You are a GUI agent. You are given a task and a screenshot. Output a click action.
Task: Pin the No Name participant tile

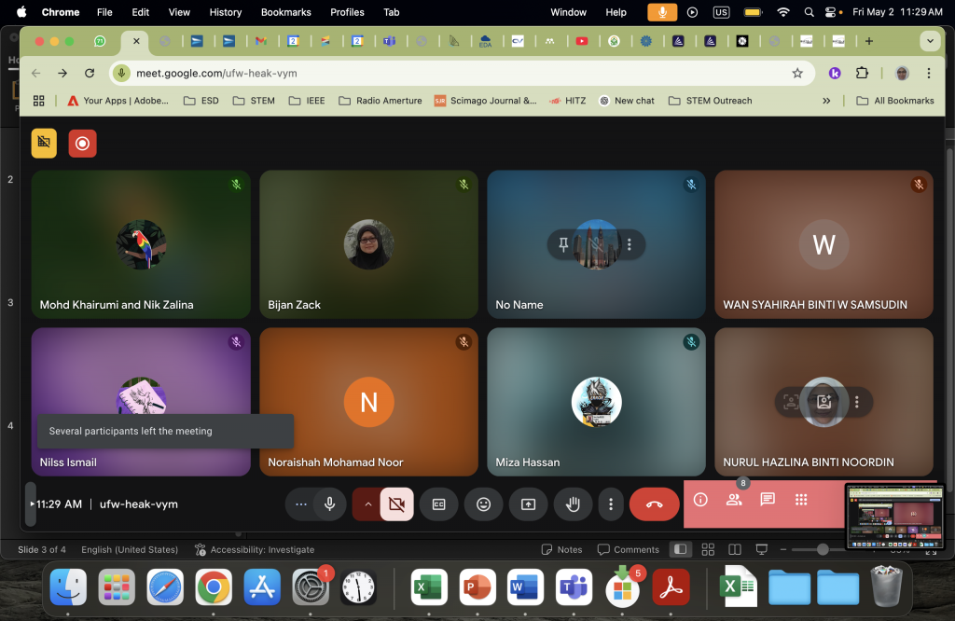(563, 244)
